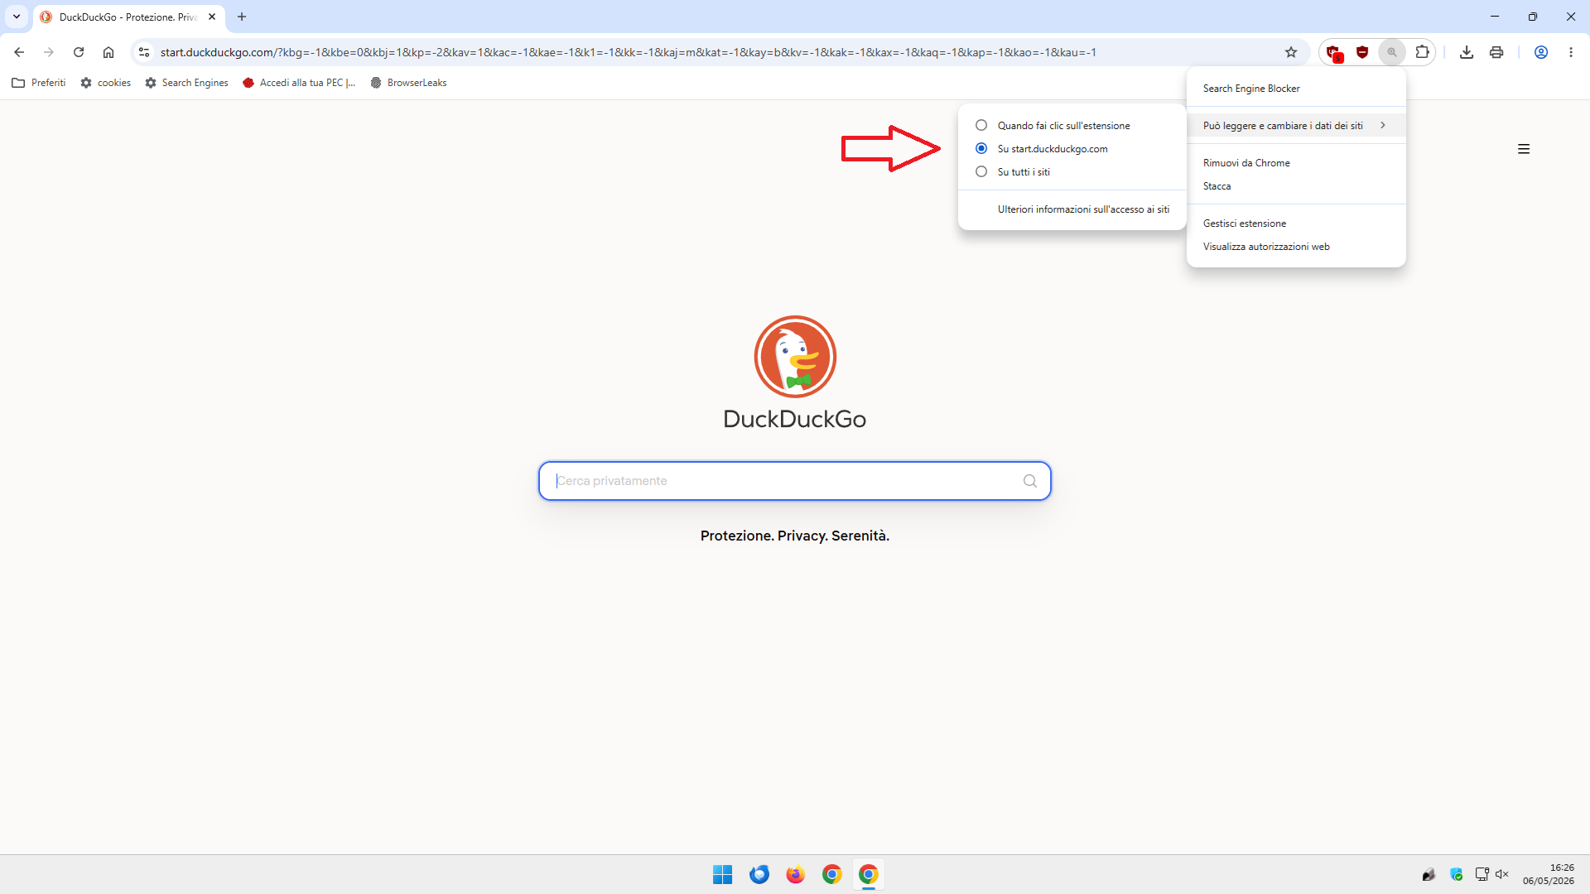Viewport: 1590px width, 894px height.
Task: Select 'Quando fai clic sull'estensione' radio option
Action: [981, 126]
